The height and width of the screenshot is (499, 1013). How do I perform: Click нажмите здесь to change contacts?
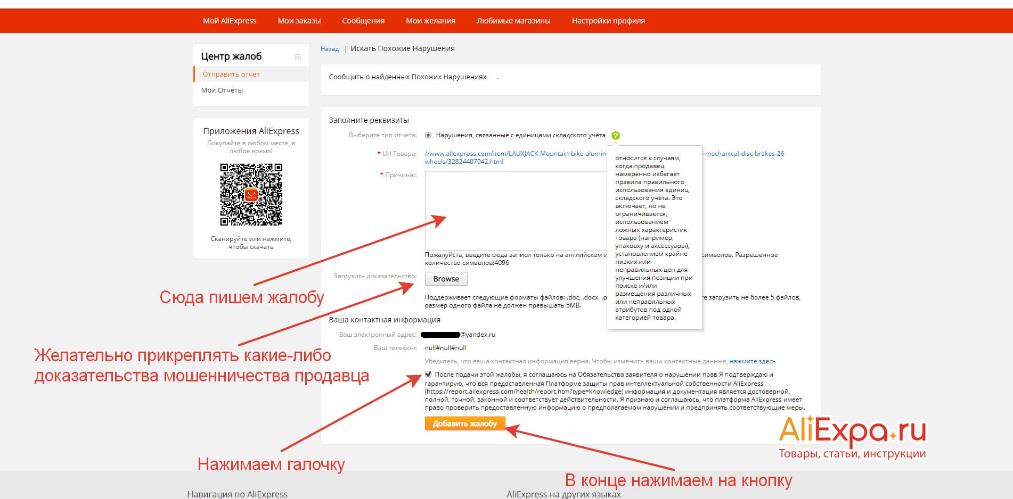point(753,361)
